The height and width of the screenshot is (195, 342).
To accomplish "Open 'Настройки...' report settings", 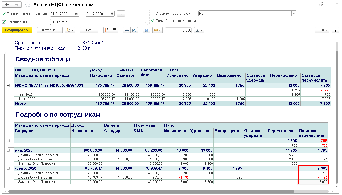I will click(50, 30).
